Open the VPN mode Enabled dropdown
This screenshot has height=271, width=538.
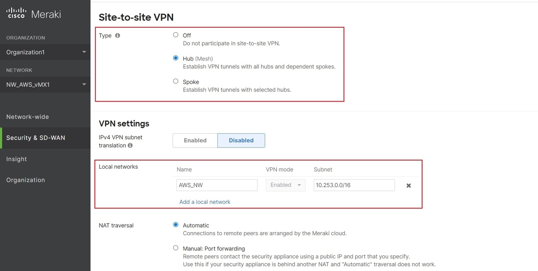pyautogui.click(x=286, y=185)
